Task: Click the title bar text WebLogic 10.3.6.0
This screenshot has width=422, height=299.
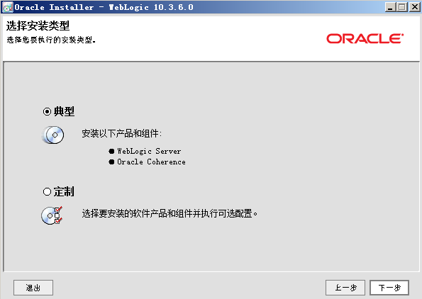Action: [x=151, y=7]
